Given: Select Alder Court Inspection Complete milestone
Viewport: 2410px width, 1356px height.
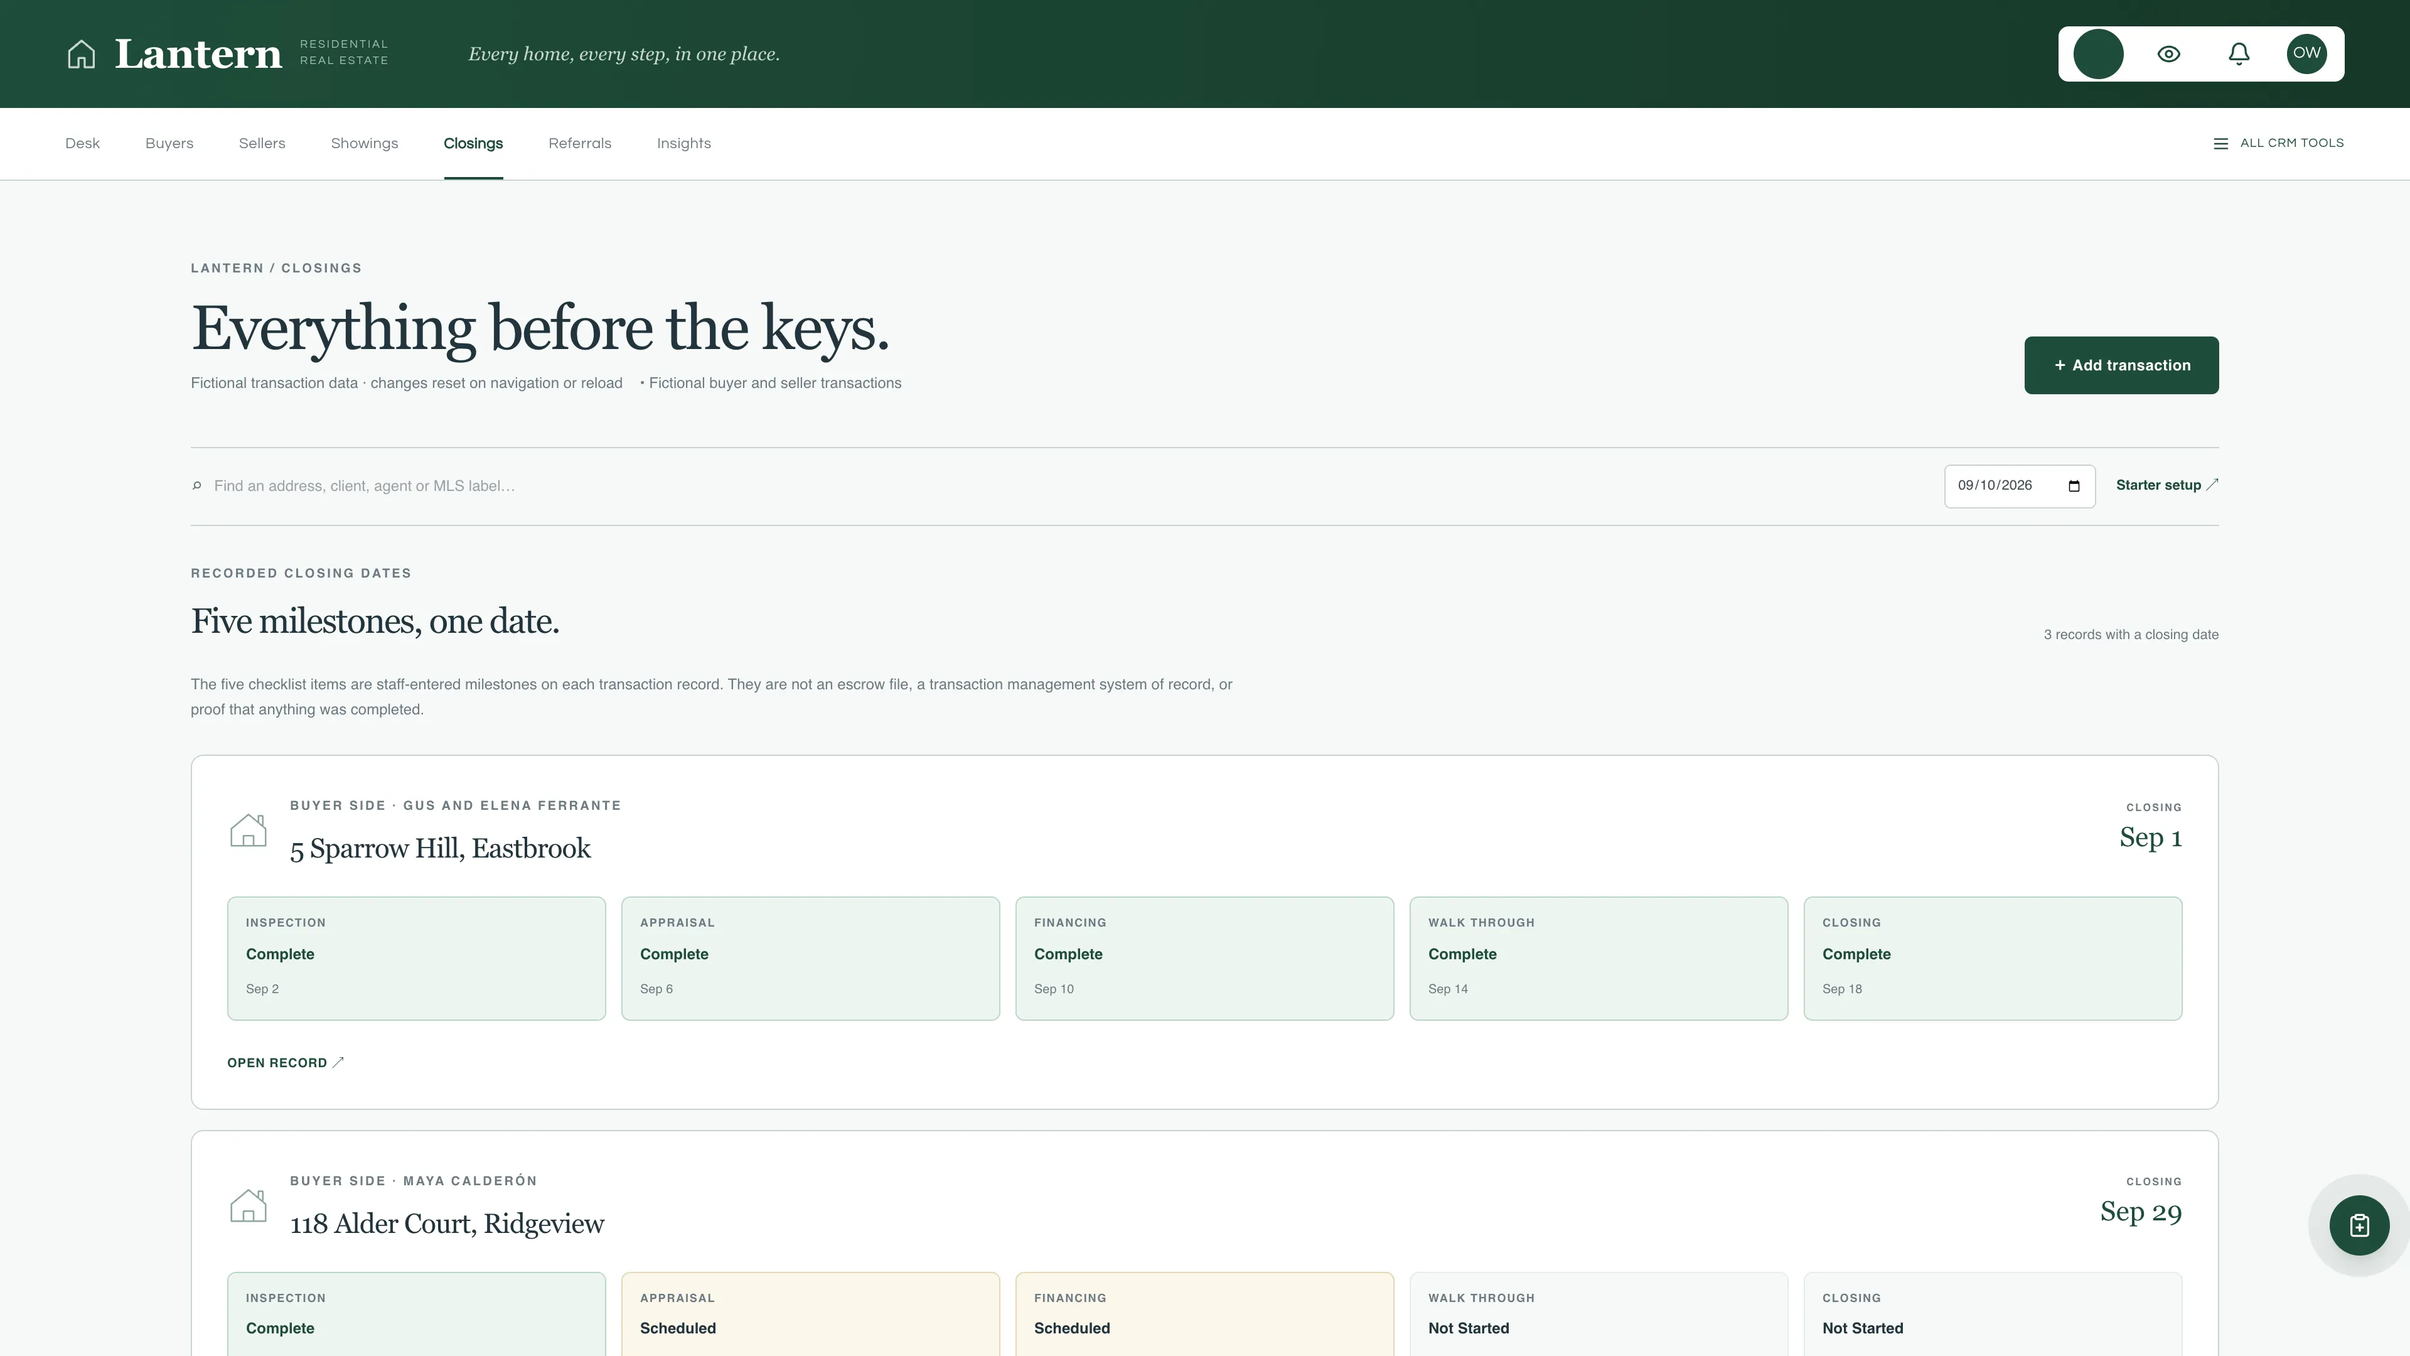Looking at the screenshot, I should (416, 1314).
